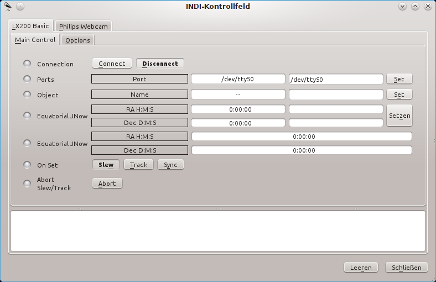Select the Main Control tab

[x=35, y=40]
